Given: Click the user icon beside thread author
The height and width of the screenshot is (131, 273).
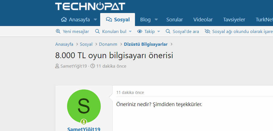Looking at the screenshot, I should 57,66.
